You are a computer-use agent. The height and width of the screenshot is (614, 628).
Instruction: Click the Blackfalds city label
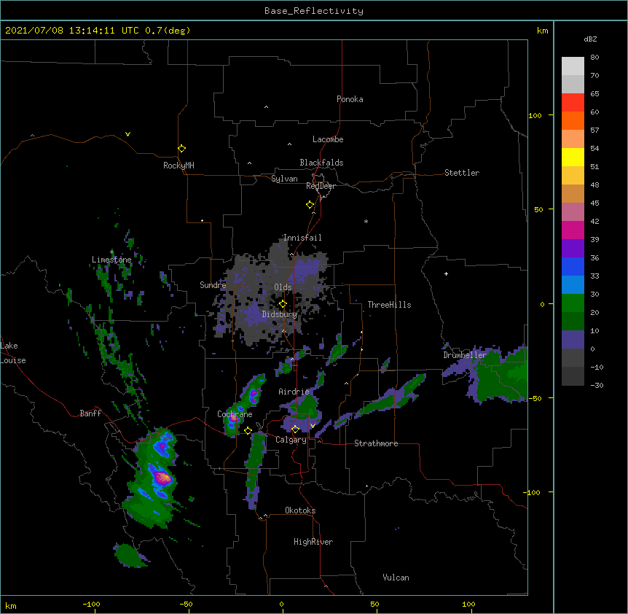point(321,163)
